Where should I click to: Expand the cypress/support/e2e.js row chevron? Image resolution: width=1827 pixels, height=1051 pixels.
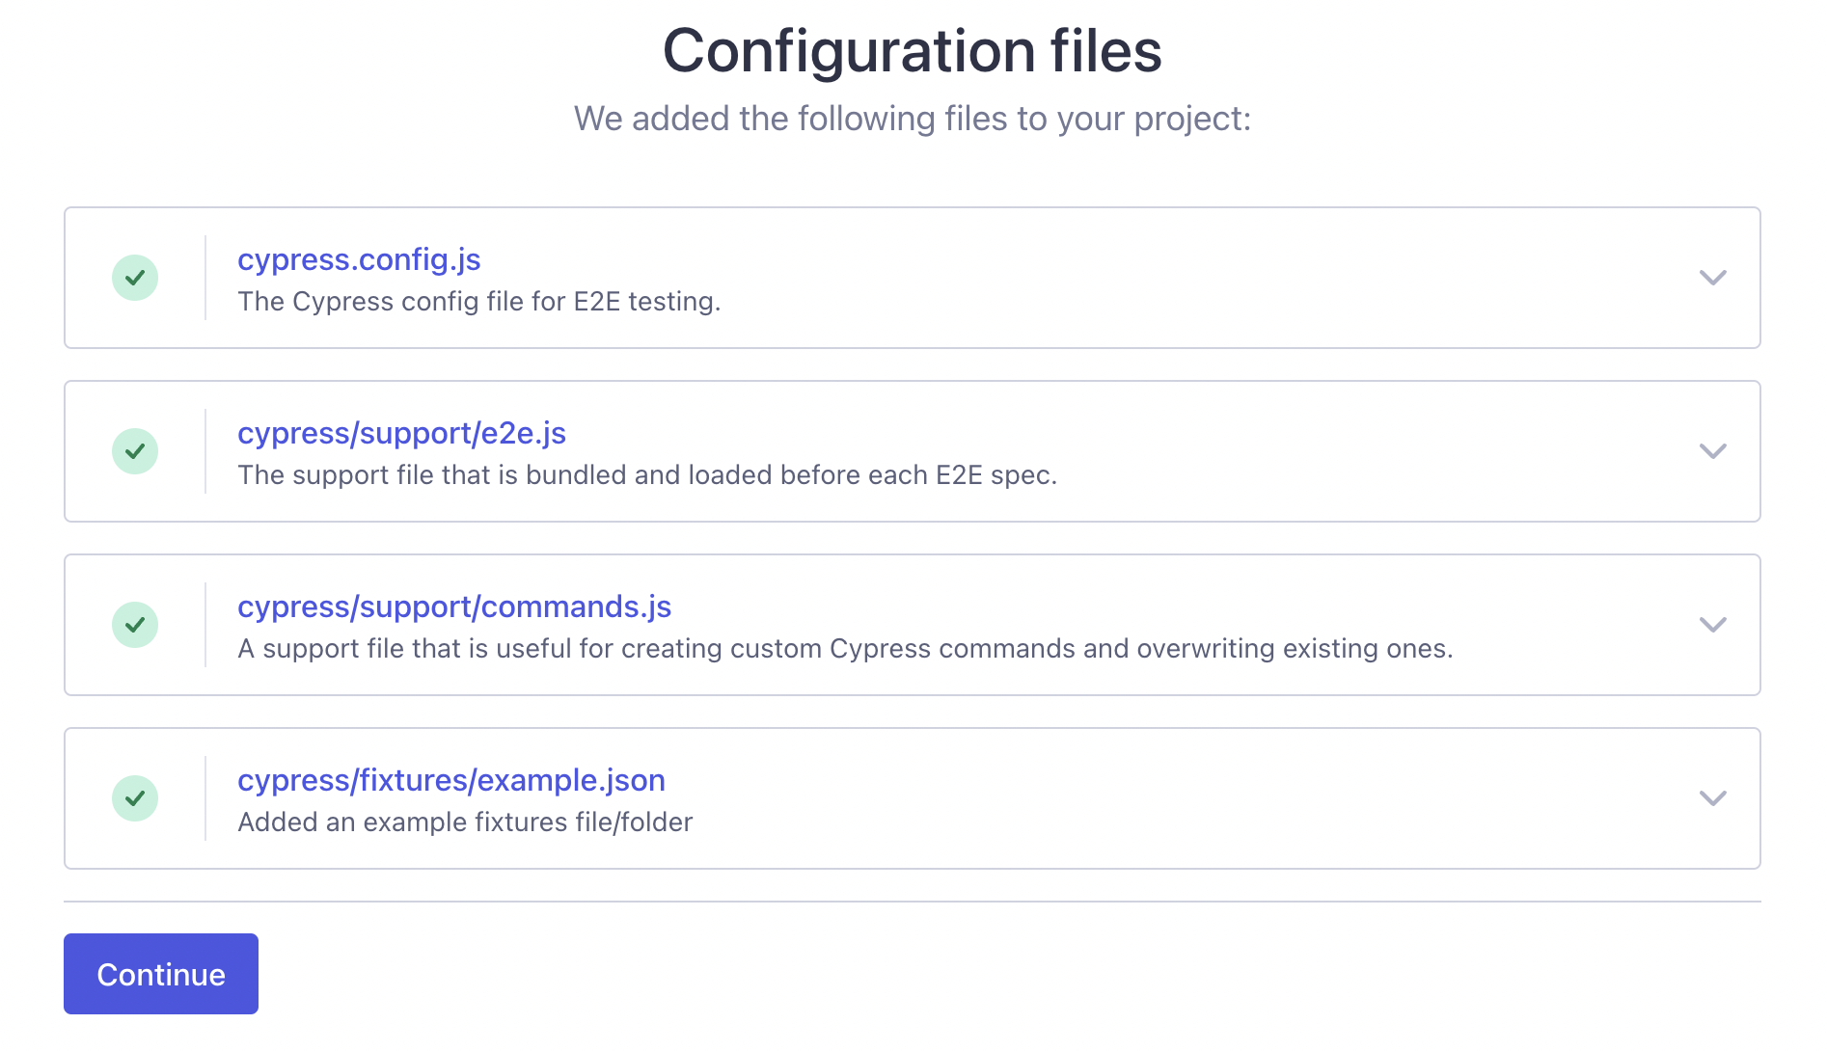1712,451
